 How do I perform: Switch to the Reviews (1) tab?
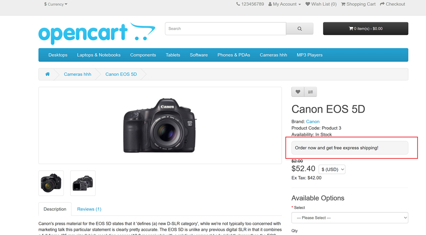pos(89,209)
